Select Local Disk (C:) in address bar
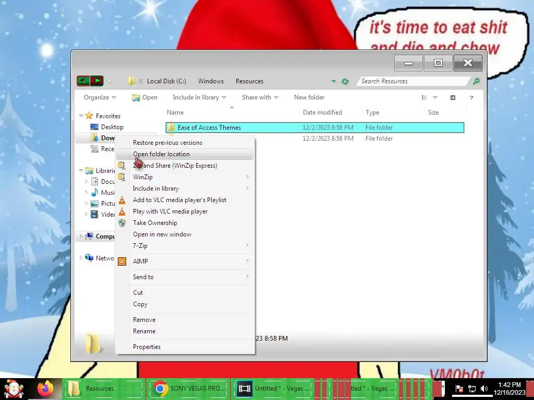The image size is (534, 400). click(166, 81)
